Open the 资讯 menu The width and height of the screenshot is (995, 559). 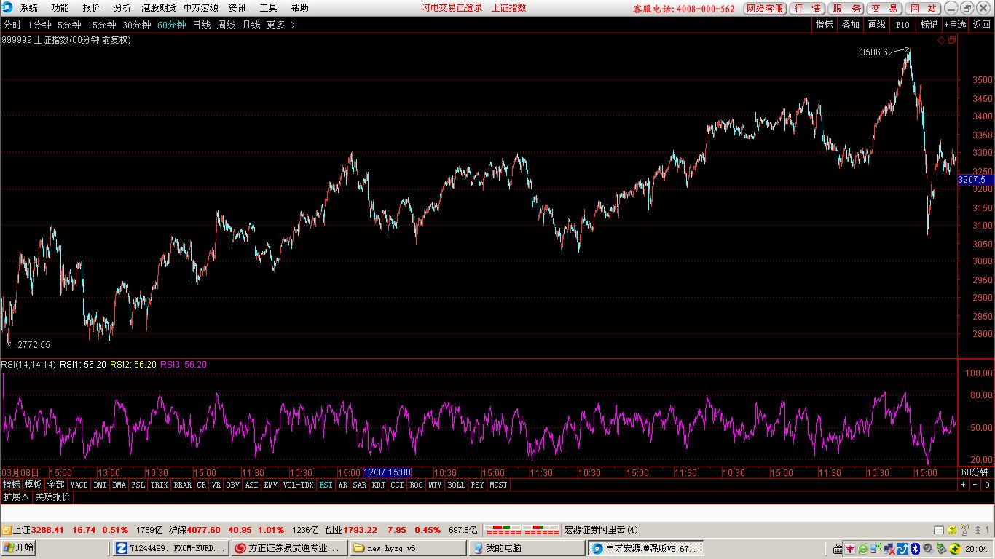tap(237, 8)
